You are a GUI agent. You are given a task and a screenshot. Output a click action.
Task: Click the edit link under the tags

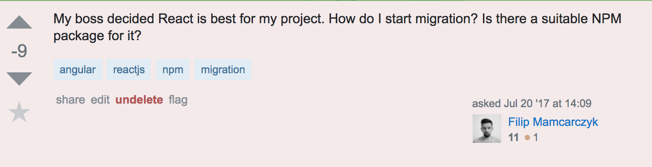[100, 100]
